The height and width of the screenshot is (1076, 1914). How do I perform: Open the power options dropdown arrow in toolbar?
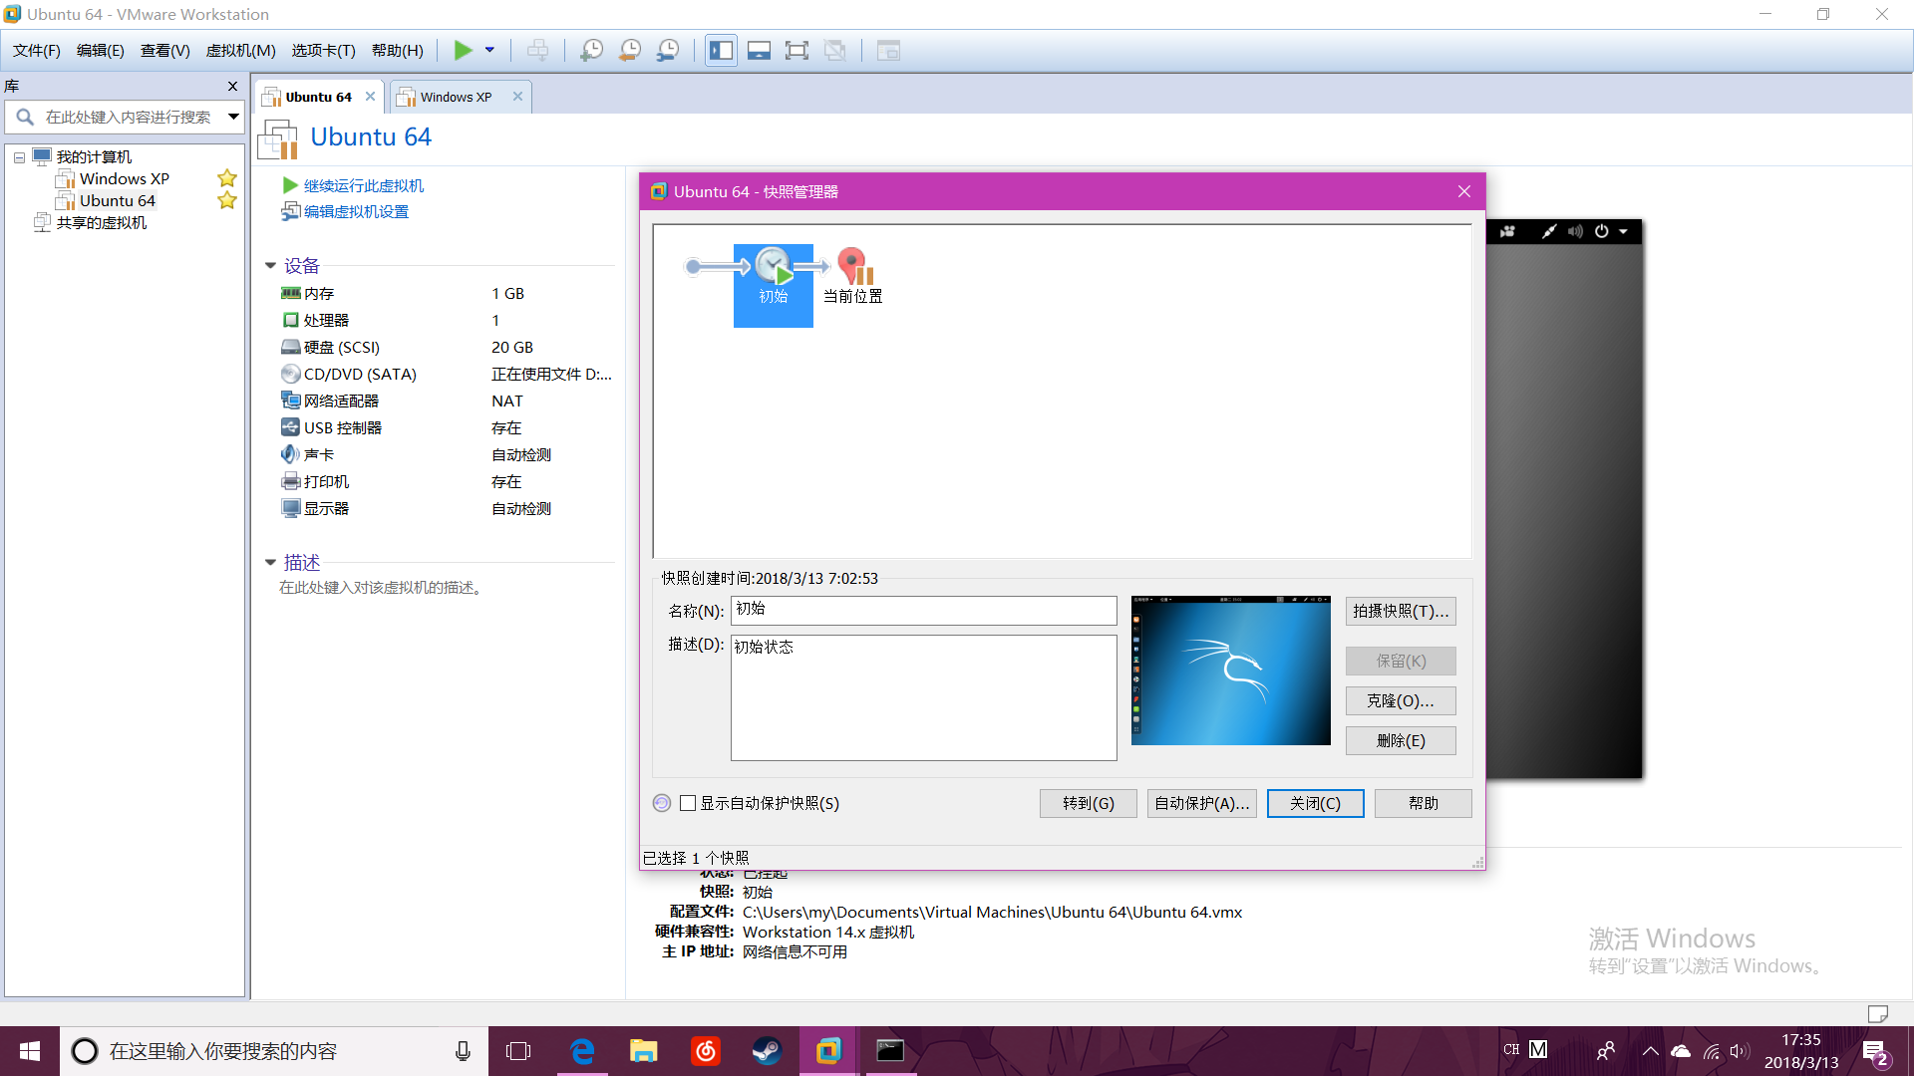pyautogui.click(x=489, y=50)
